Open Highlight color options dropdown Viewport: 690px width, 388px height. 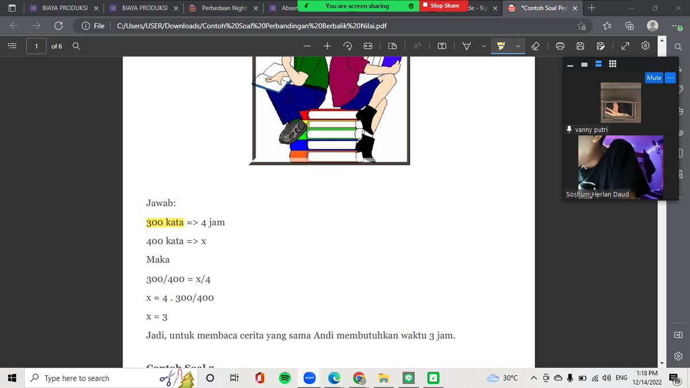pyautogui.click(x=518, y=46)
